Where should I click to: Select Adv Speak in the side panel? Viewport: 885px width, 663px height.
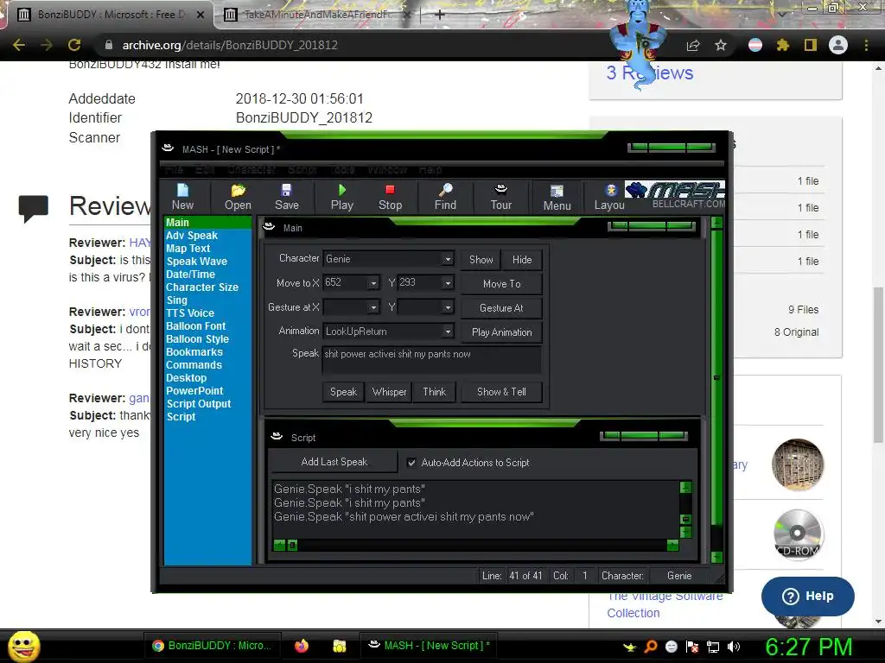click(192, 236)
